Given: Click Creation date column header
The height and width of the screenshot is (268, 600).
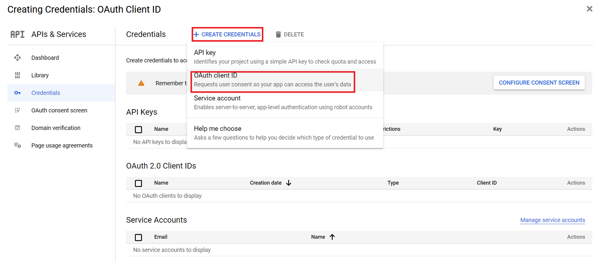Looking at the screenshot, I should [266, 183].
